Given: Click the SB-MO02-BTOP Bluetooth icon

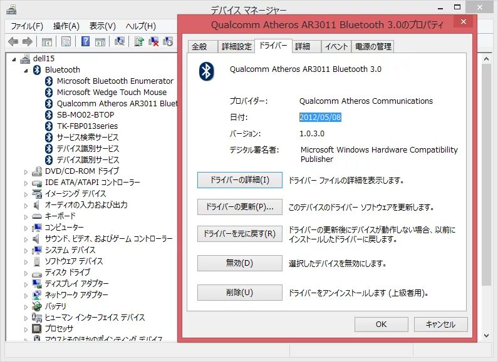Looking at the screenshot, I should pos(49,115).
